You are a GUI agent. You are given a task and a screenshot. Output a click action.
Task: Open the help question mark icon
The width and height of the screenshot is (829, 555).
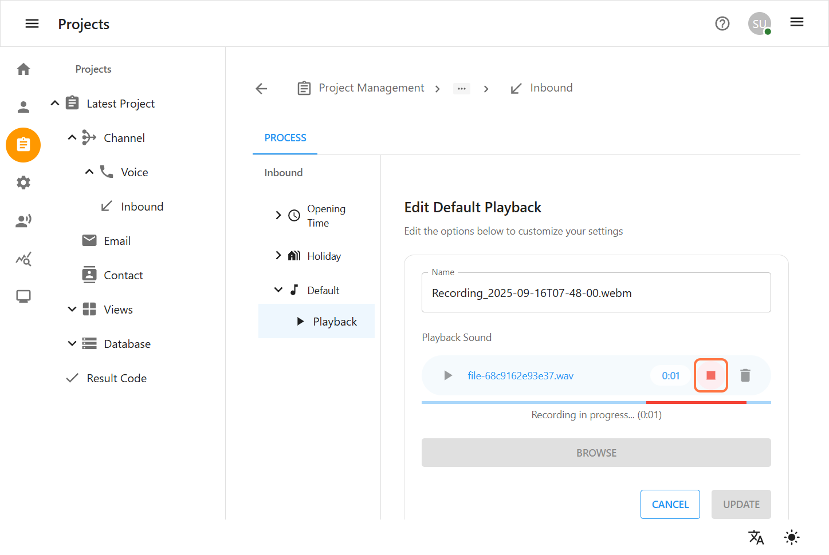[x=722, y=23]
